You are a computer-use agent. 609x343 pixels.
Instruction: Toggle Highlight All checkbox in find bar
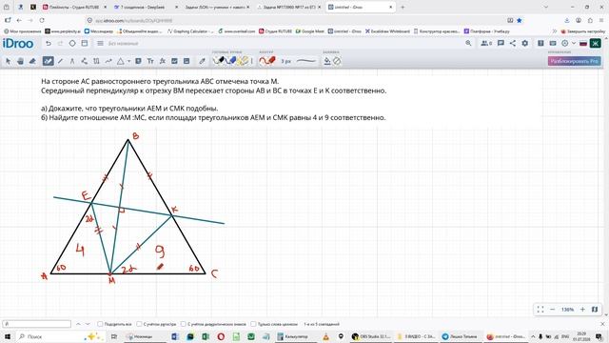[x=100, y=324]
